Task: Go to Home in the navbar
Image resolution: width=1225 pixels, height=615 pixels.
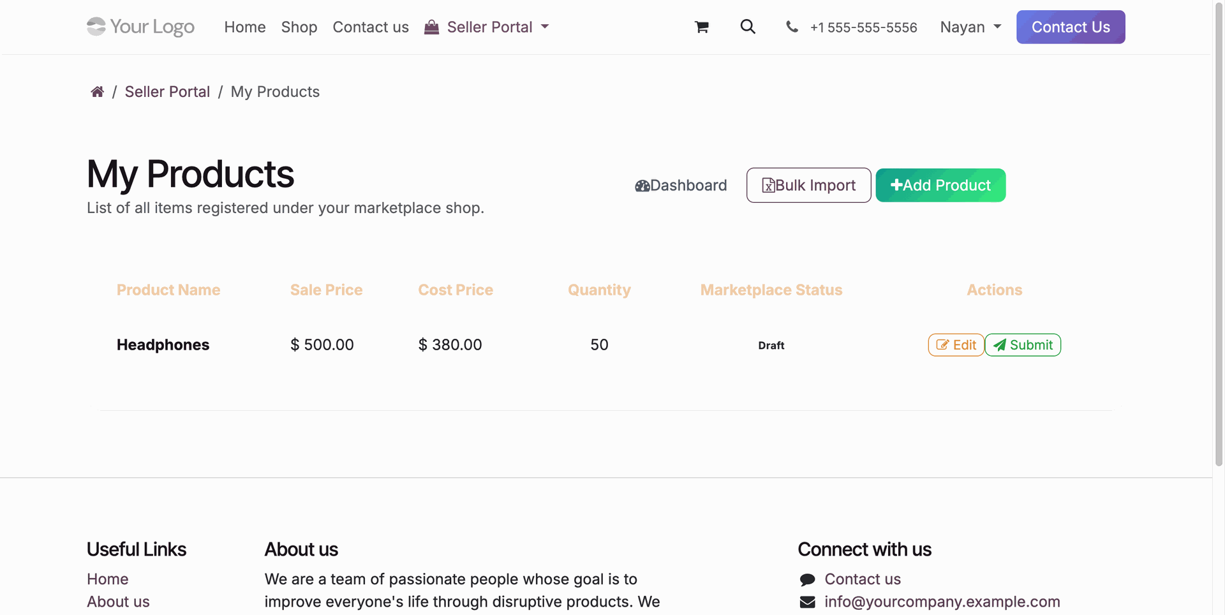Action: (x=245, y=27)
